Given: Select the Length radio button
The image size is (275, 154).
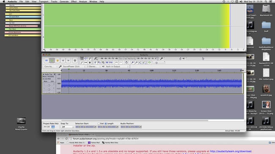Looking at the screenshot, I should [106, 123].
